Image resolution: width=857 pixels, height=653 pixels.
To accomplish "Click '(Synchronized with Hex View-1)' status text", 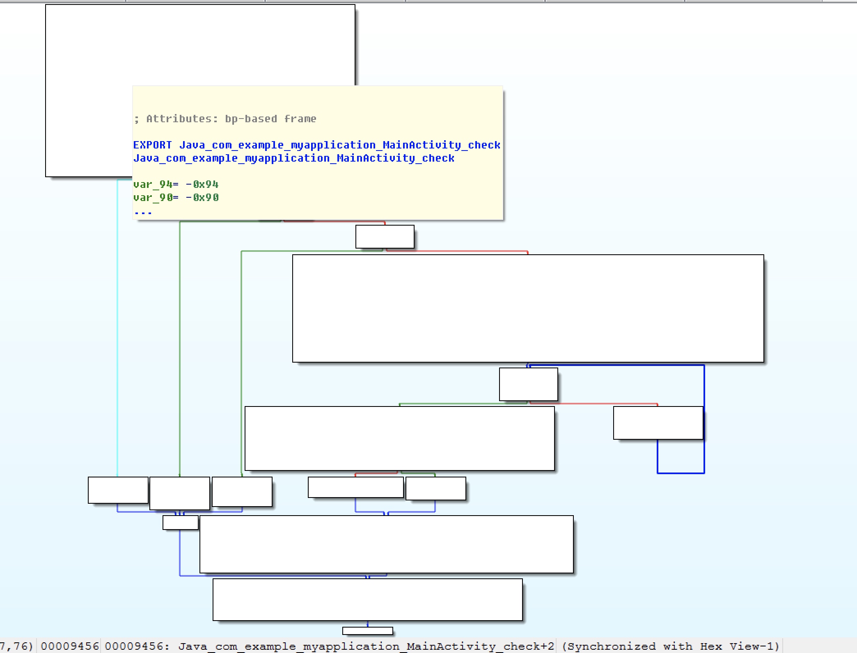I will tap(670, 646).
